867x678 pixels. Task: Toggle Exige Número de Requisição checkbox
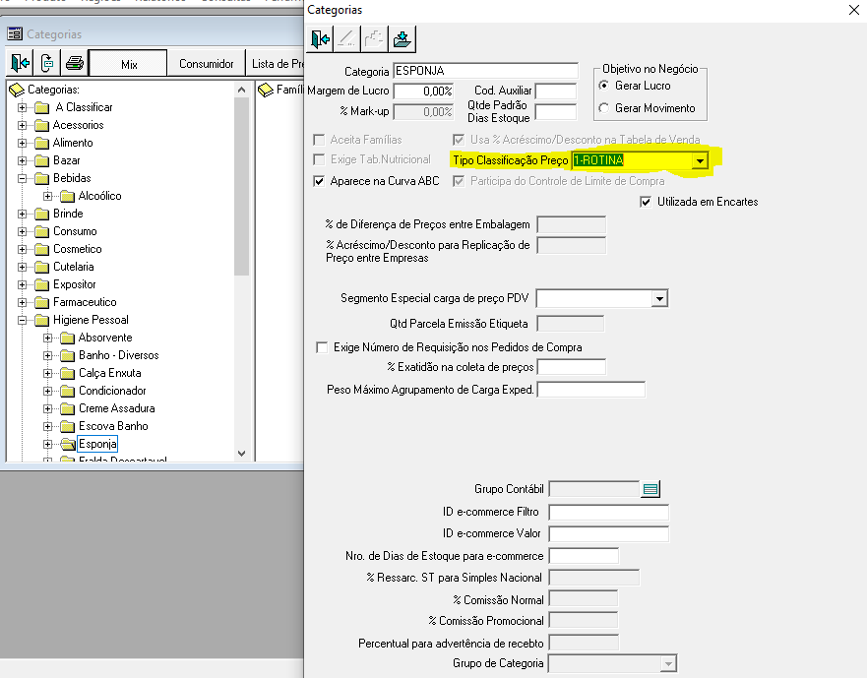click(x=322, y=347)
